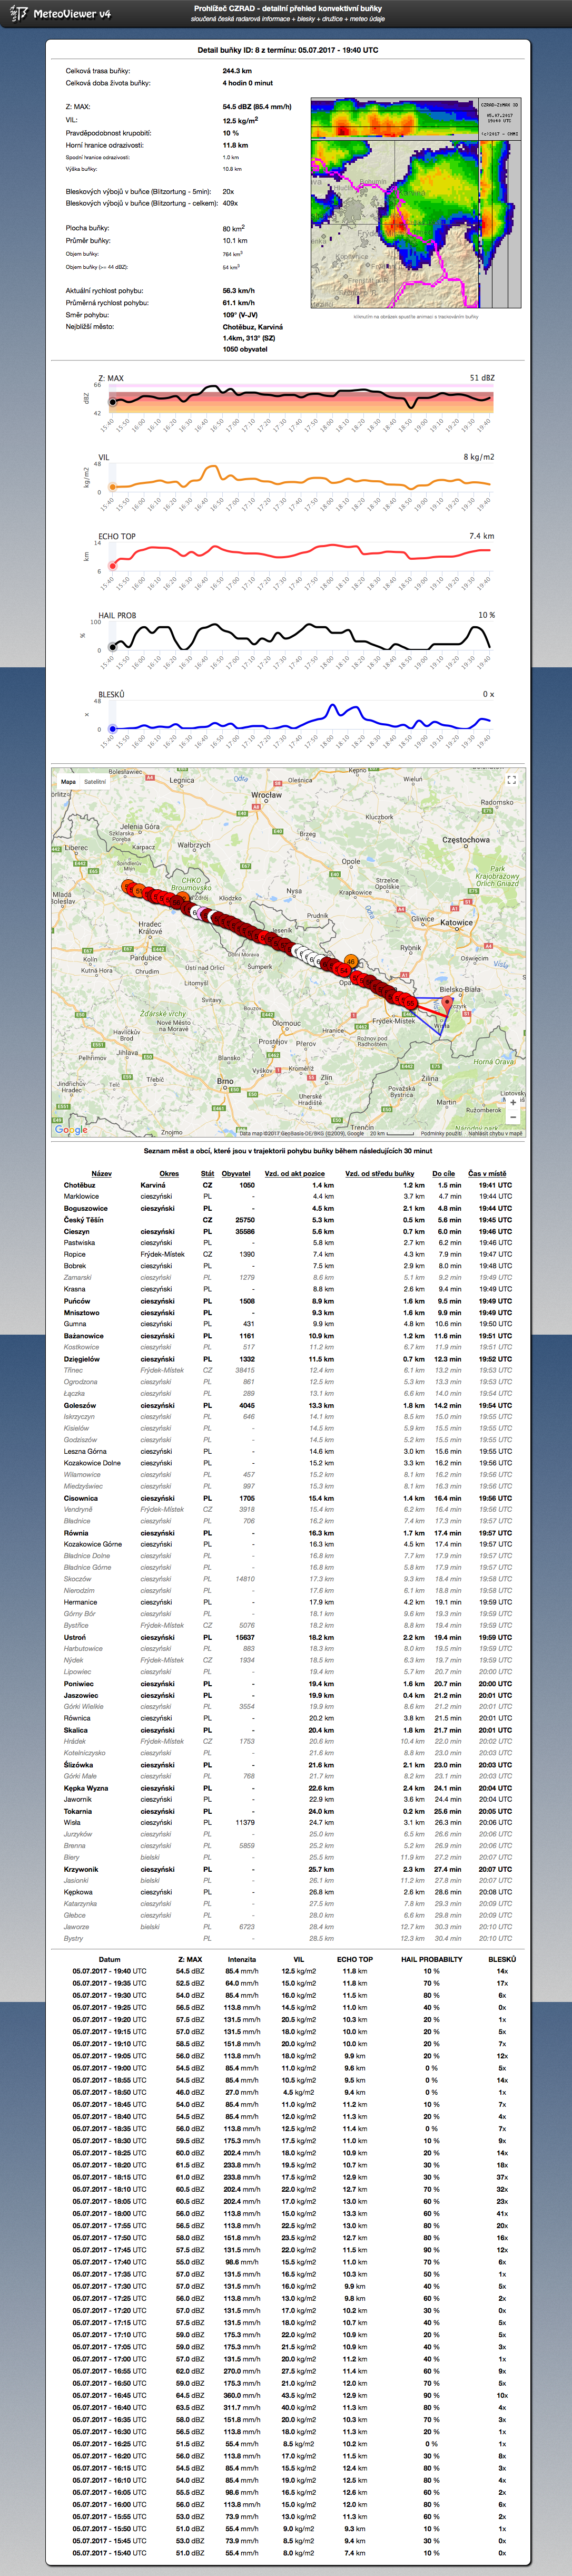Select the Goleszów town row
Image resolution: width=572 pixels, height=2576 pixels.
287,1405
